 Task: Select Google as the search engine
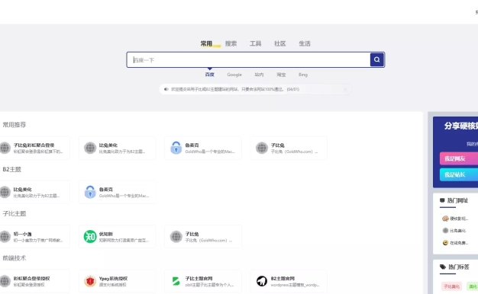[234, 75]
